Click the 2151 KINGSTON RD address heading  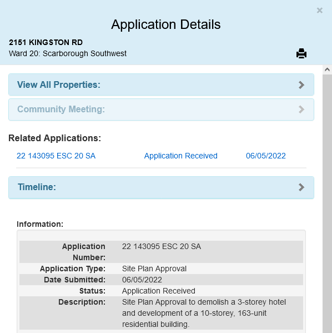[46, 42]
